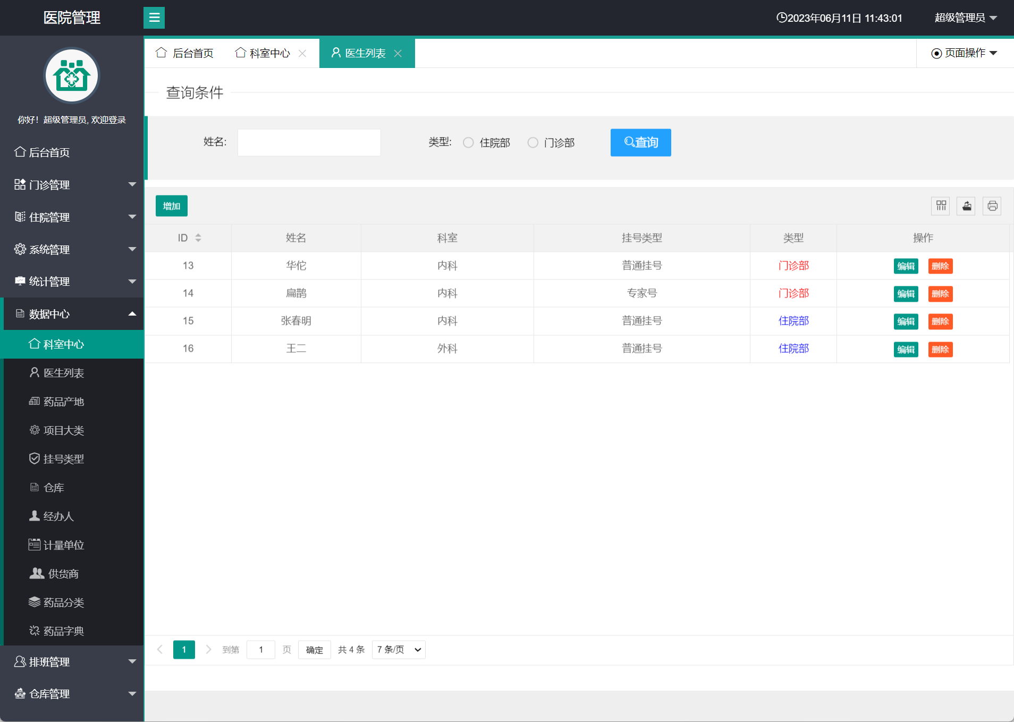
Task: Edit the row for 张春明
Action: [906, 321]
